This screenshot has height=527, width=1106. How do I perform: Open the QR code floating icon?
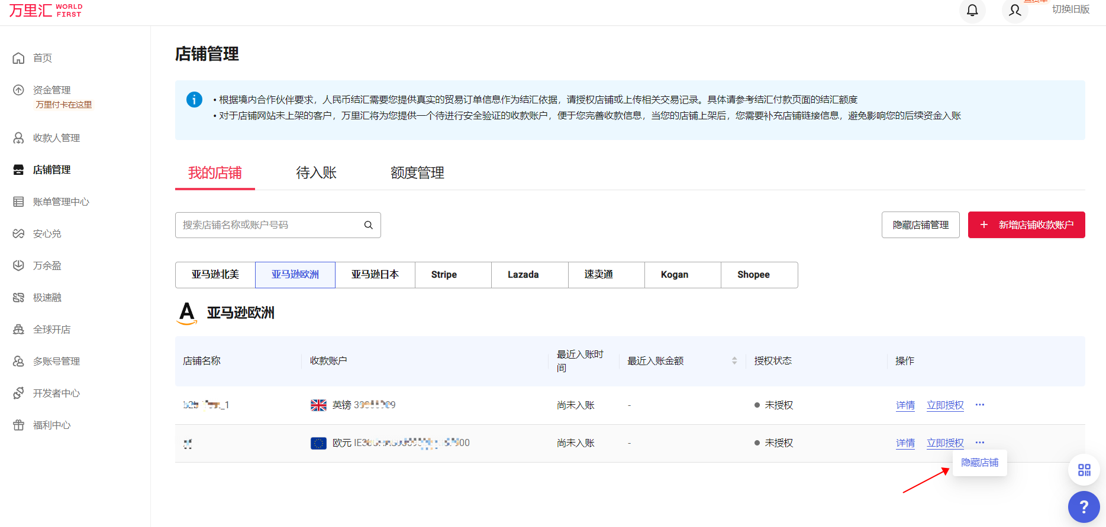coord(1084,470)
